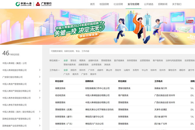
Task: Open the 营销管理岗（武清） job listing
Action: pos(64,110)
